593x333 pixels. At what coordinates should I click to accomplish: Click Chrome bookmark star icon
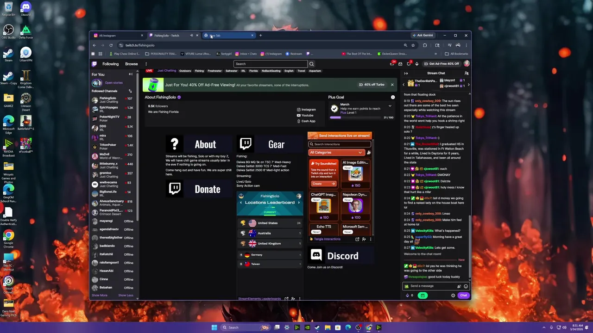click(413, 45)
